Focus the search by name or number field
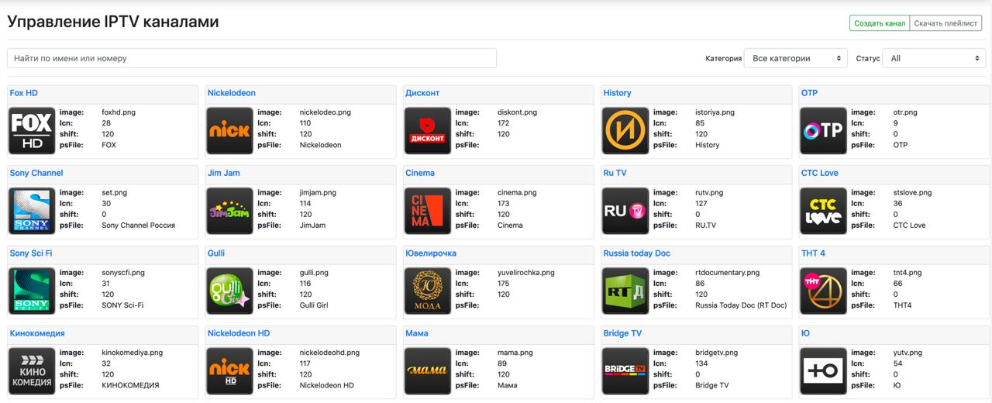This screenshot has height=403, width=992. [x=252, y=58]
